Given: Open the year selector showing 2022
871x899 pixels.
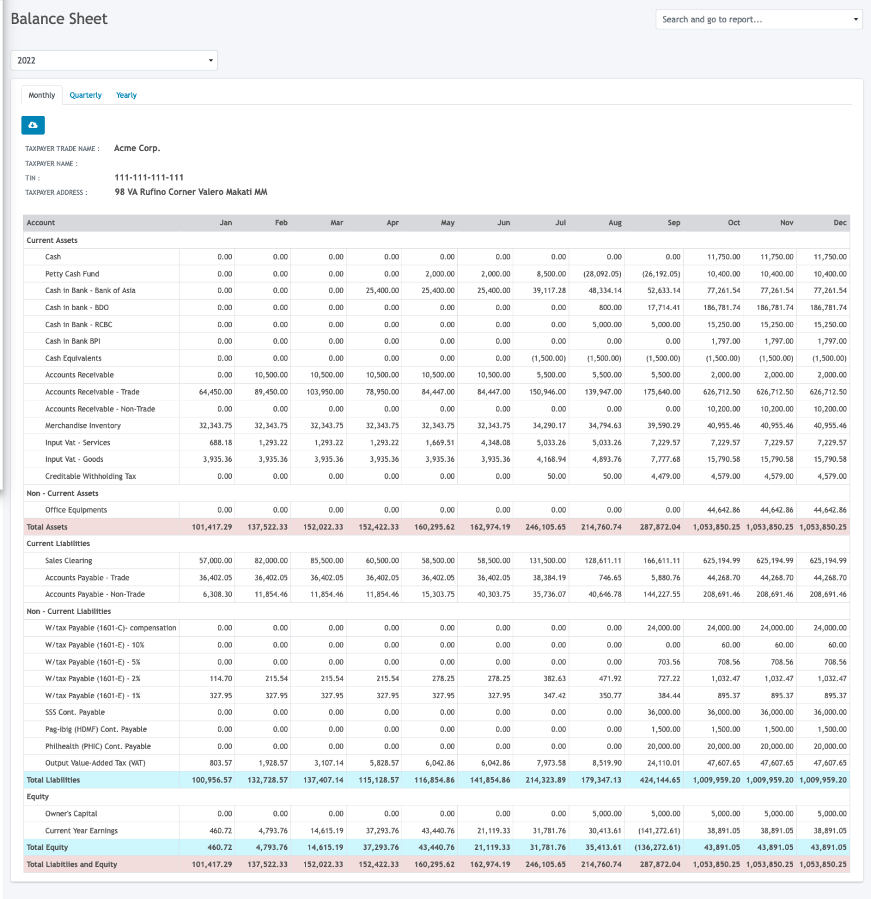Looking at the screenshot, I should (114, 60).
